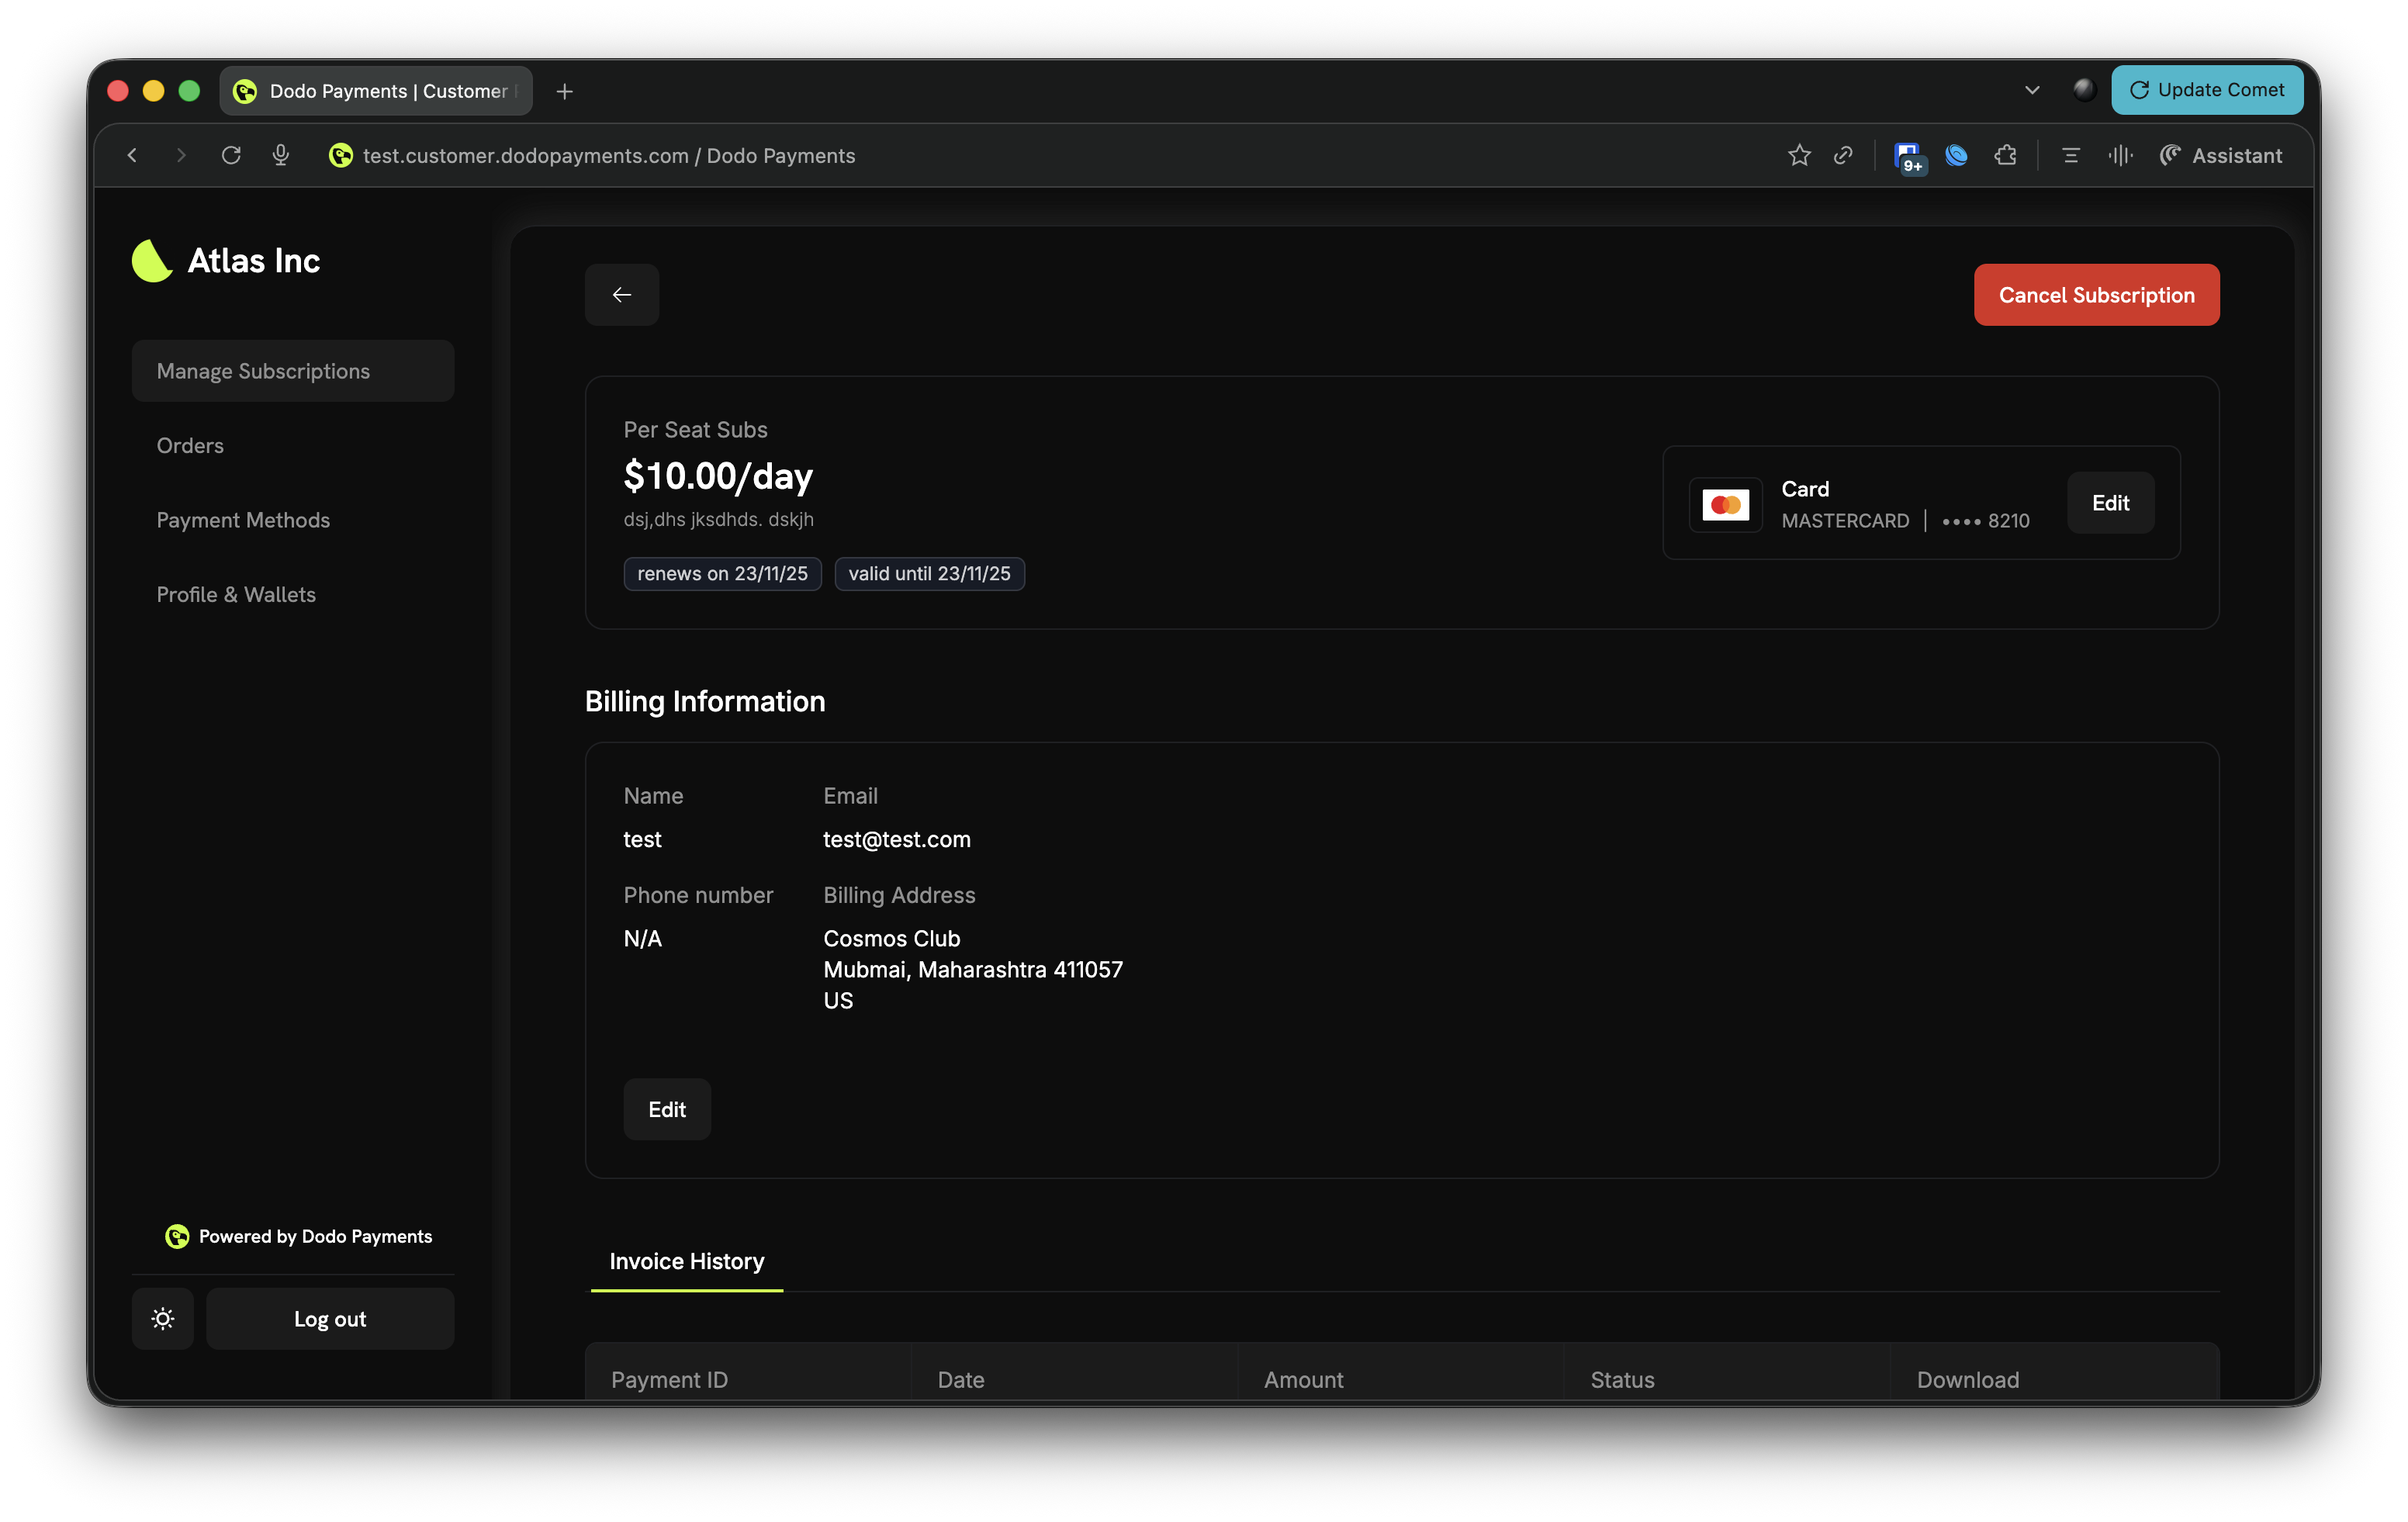Click the reader mode lines icon
Image resolution: width=2408 pixels, height=1522 pixels.
pyautogui.click(x=2070, y=155)
